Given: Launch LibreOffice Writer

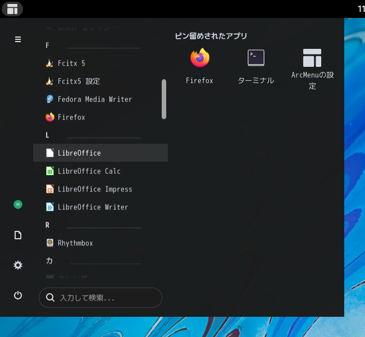Looking at the screenshot, I should coord(101,207).
